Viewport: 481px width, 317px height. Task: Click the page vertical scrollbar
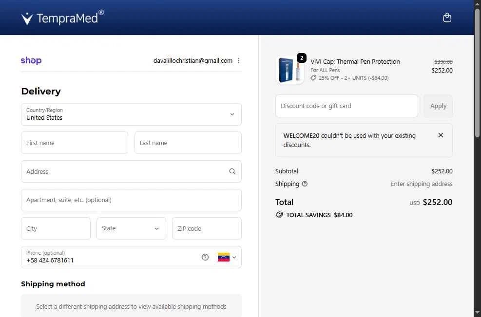pos(477,73)
